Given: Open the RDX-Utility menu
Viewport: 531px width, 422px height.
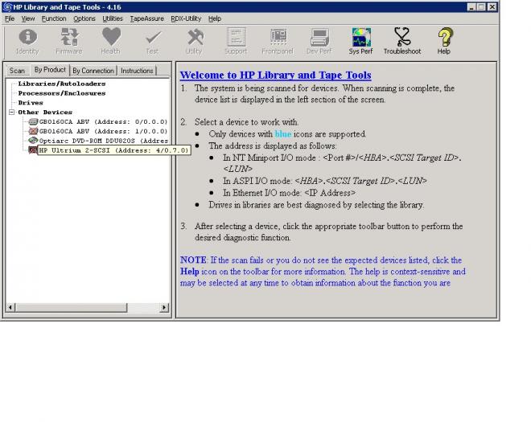Looking at the screenshot, I should point(186,18).
